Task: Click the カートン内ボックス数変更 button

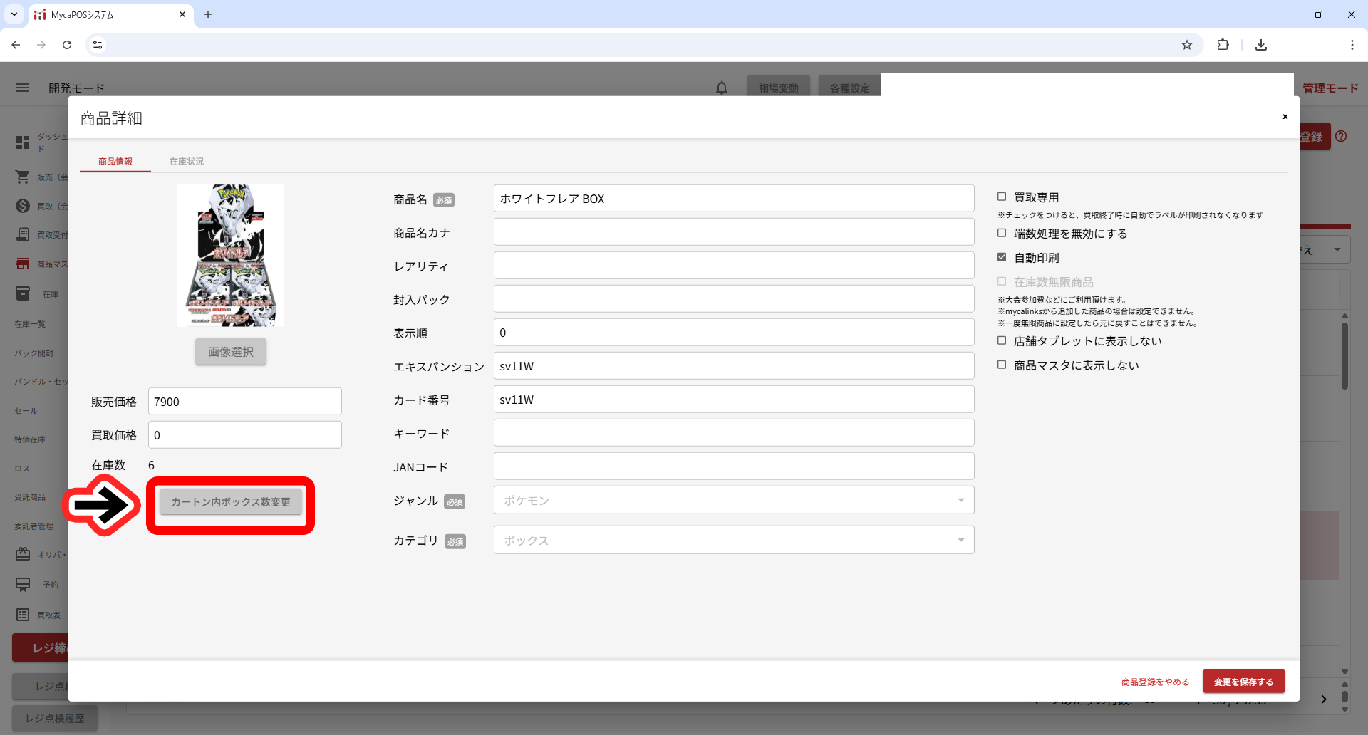Action: 230,502
